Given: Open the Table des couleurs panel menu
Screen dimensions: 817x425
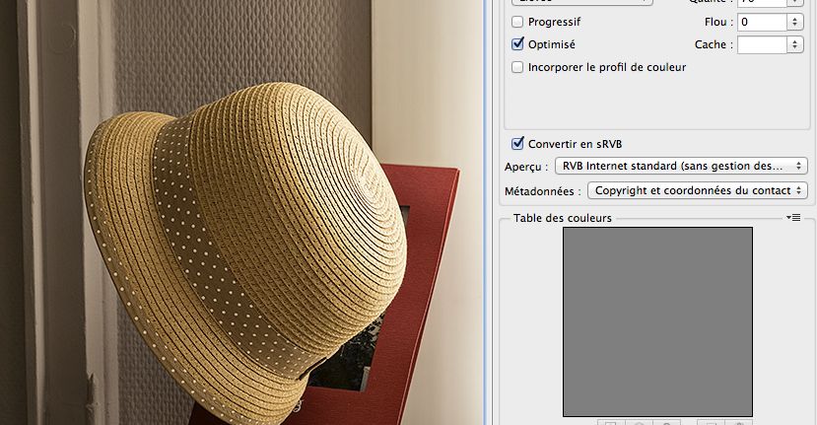Looking at the screenshot, I should coord(794,218).
